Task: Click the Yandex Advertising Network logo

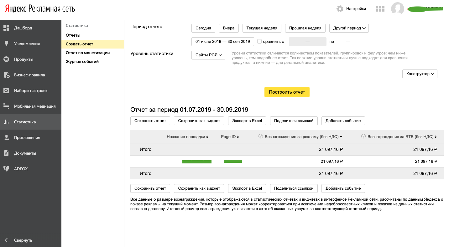Action: pyautogui.click(x=40, y=8)
